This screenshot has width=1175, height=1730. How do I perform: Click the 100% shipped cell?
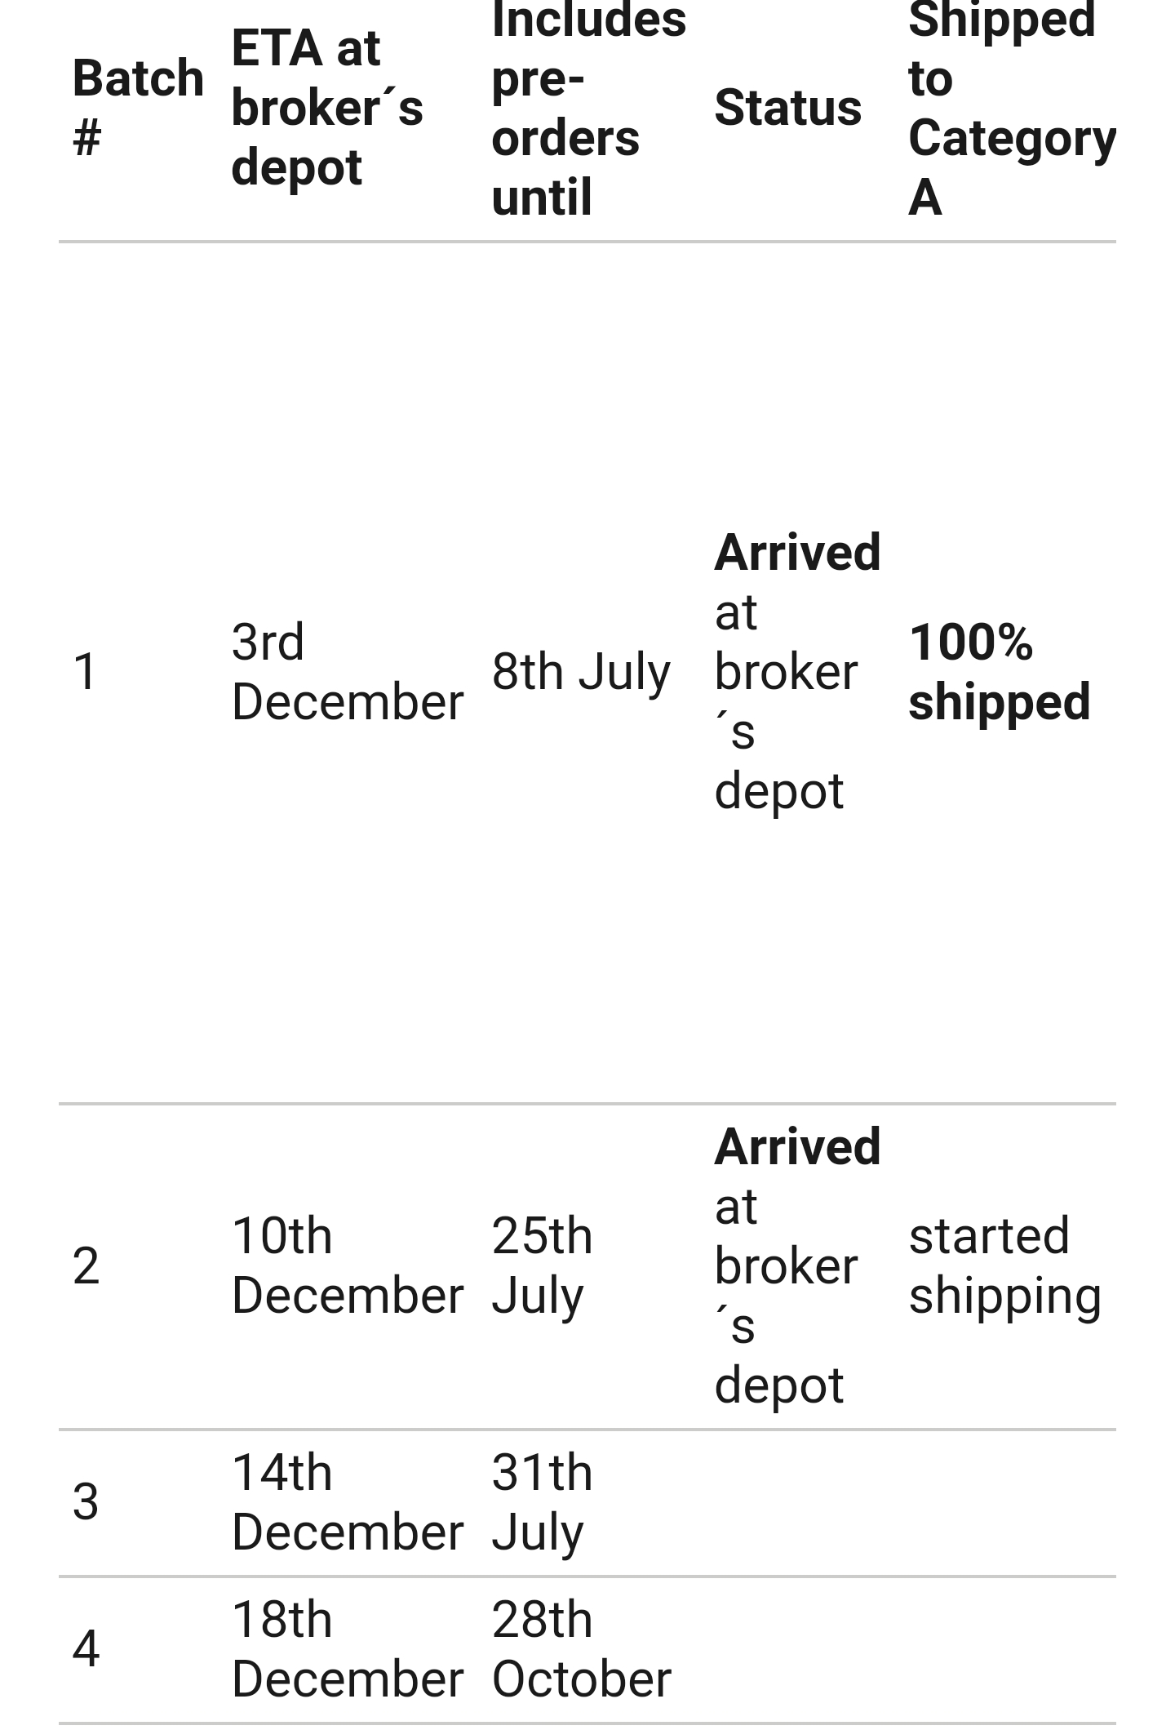[x=1000, y=672]
